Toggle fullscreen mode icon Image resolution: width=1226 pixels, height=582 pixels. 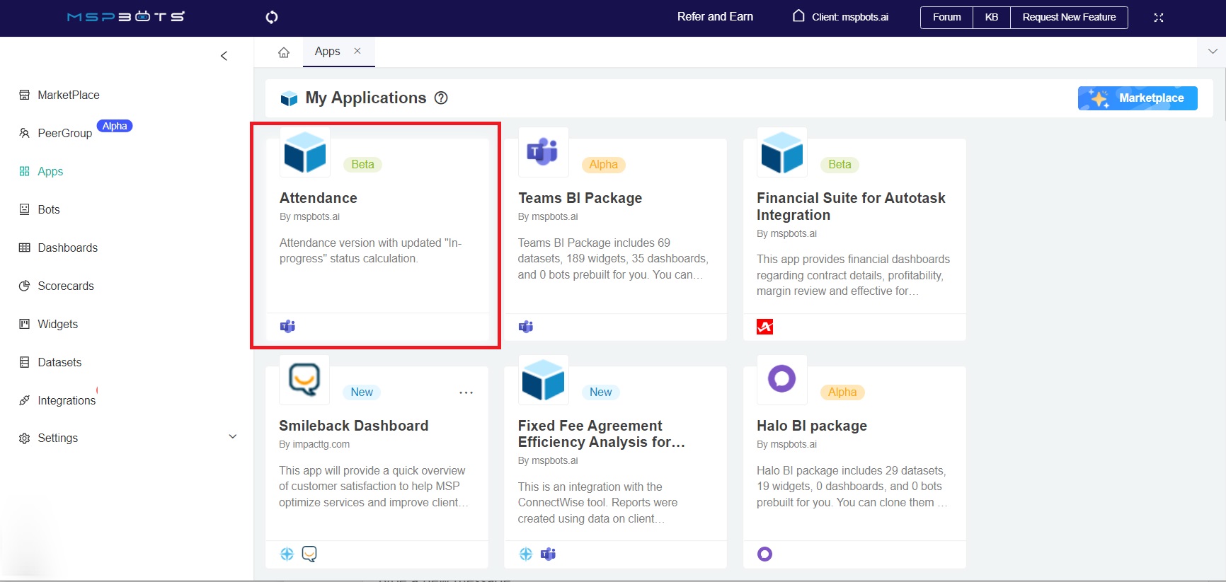coord(1159,18)
